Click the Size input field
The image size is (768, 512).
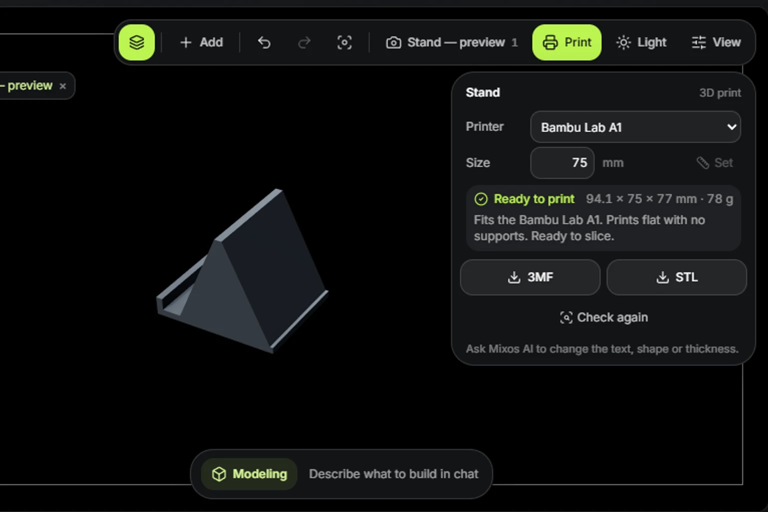[x=562, y=162]
